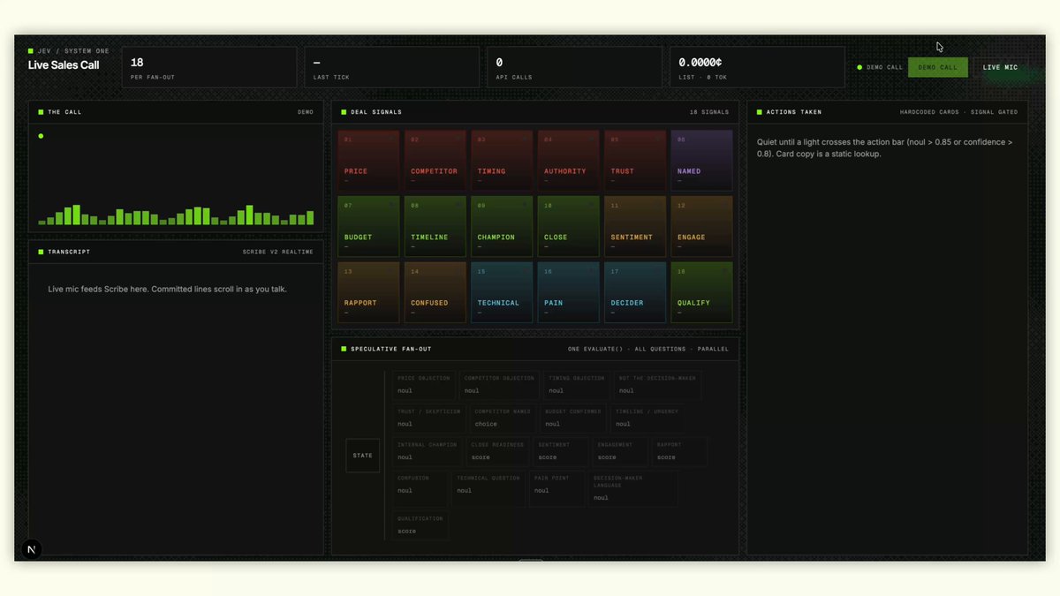
Task: Select the CONFUSED signal card
Action: pos(435,292)
